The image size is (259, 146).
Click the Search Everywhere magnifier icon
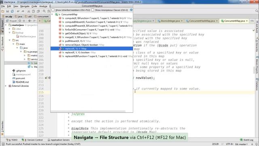(257, 11)
